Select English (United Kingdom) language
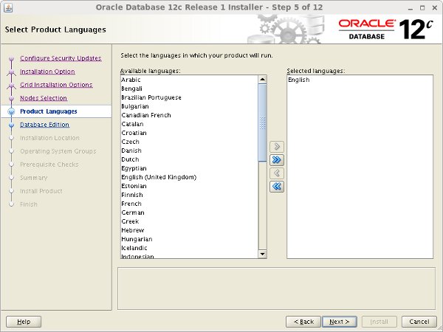Viewport: 443px width, 332px height. [189, 177]
